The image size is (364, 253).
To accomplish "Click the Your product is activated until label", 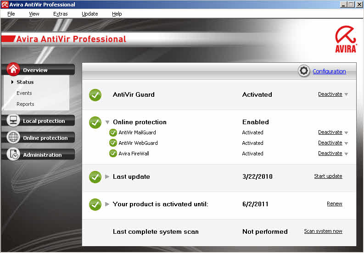I will [160, 204].
